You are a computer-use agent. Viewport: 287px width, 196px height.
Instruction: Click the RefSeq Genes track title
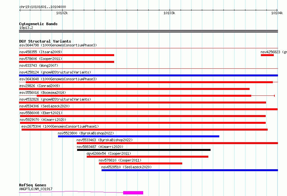pyautogui.click(x=33, y=185)
